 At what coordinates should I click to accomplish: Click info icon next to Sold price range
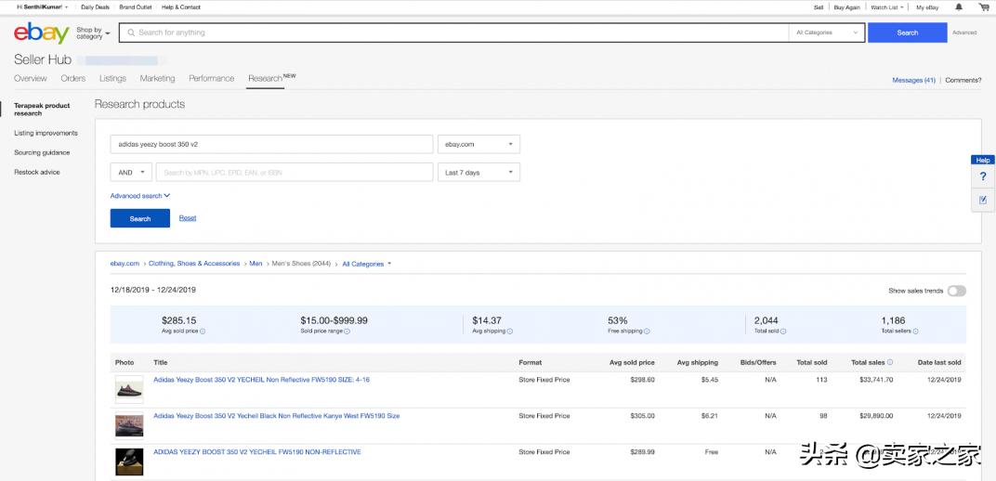347,331
